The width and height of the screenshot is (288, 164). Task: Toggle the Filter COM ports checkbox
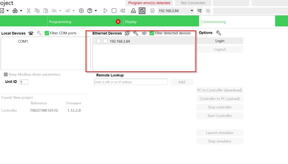coord(47,33)
